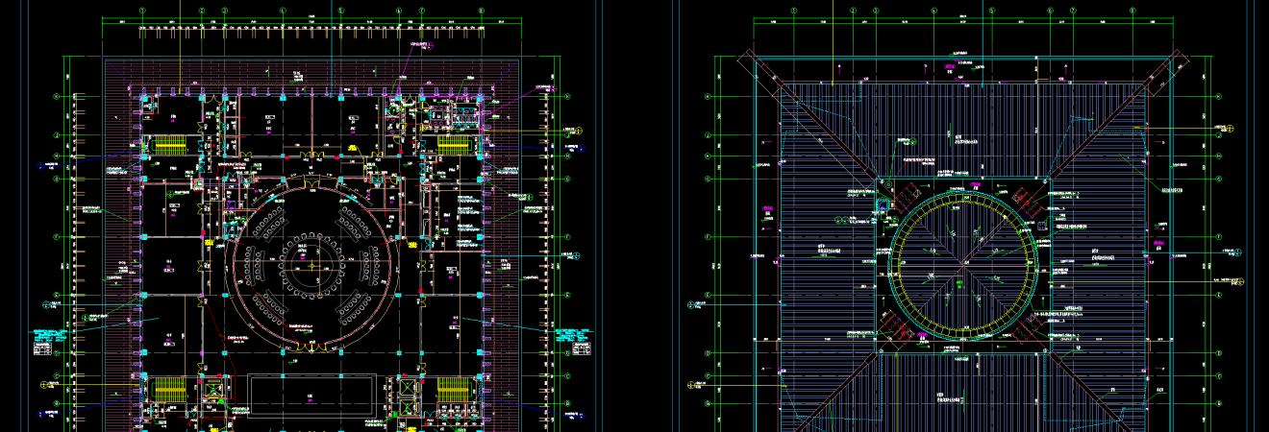Select the yellow staircase in floor plan's upper-left
Viewport: 1269px width, 432px height.
[170, 145]
